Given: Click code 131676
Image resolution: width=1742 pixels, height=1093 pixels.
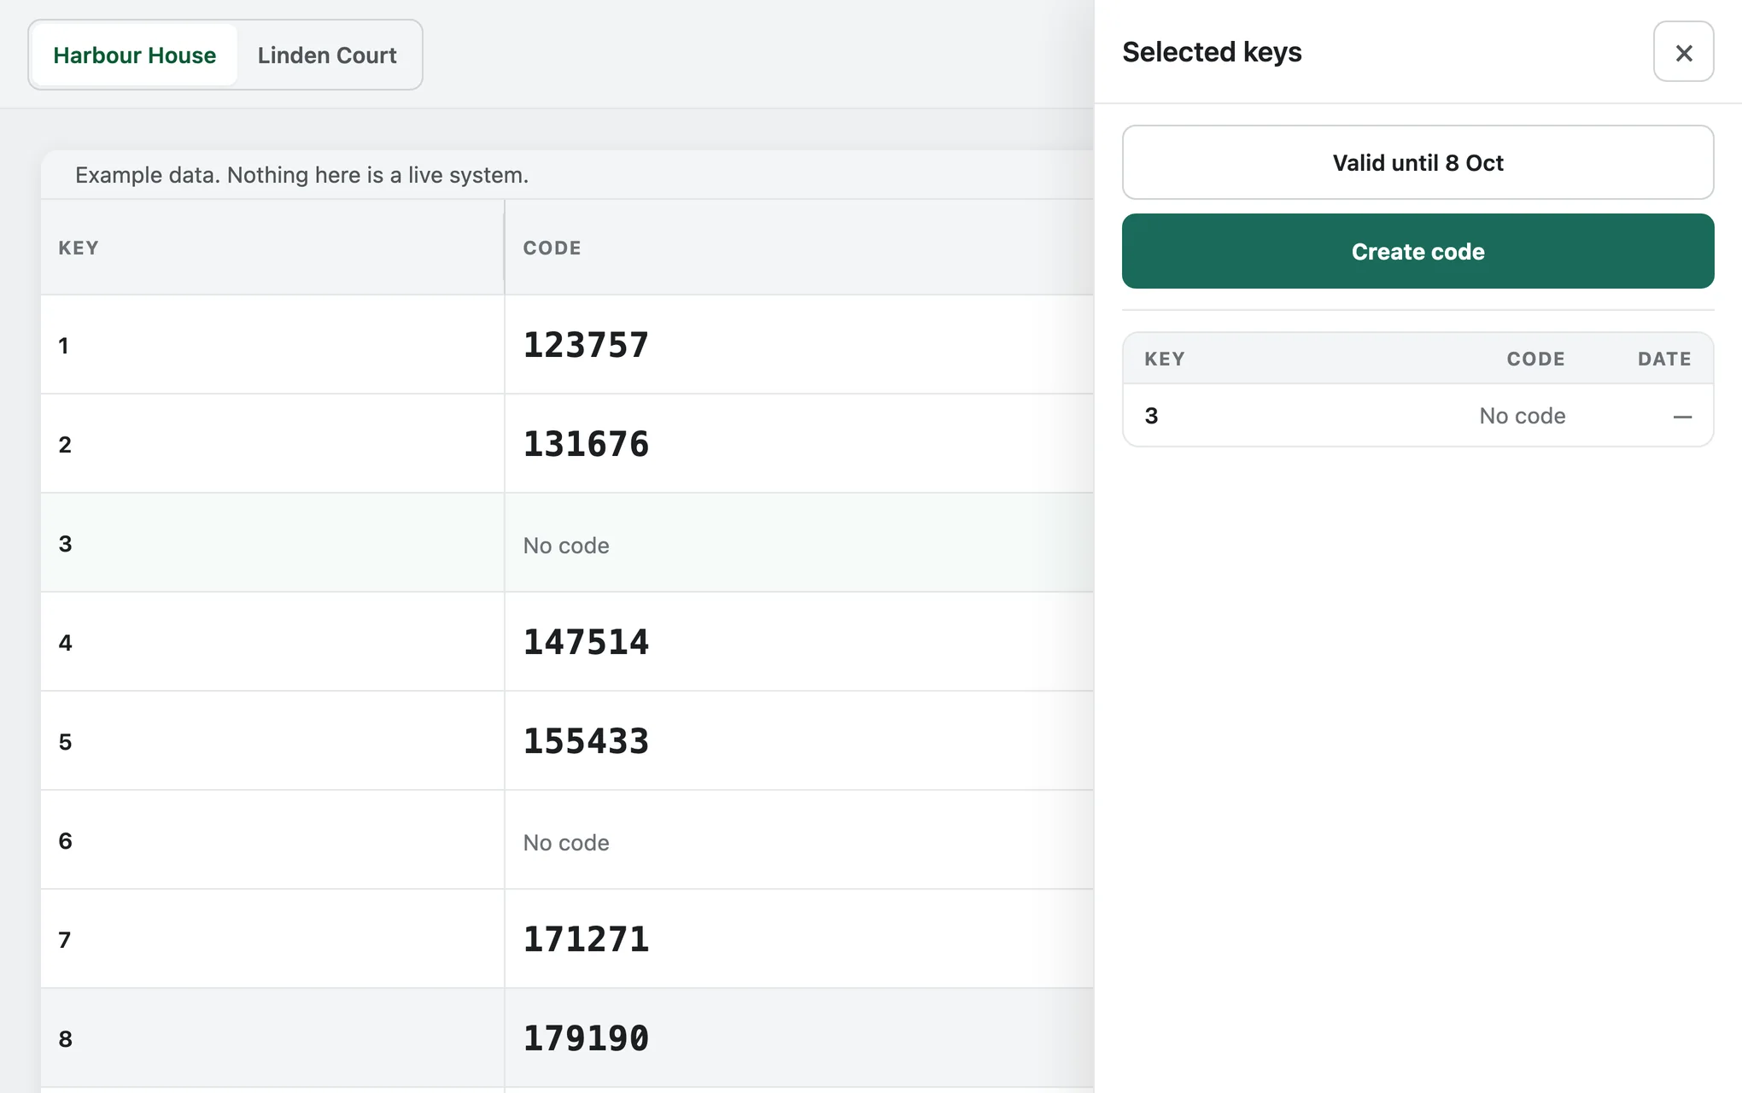Looking at the screenshot, I should click(x=586, y=444).
